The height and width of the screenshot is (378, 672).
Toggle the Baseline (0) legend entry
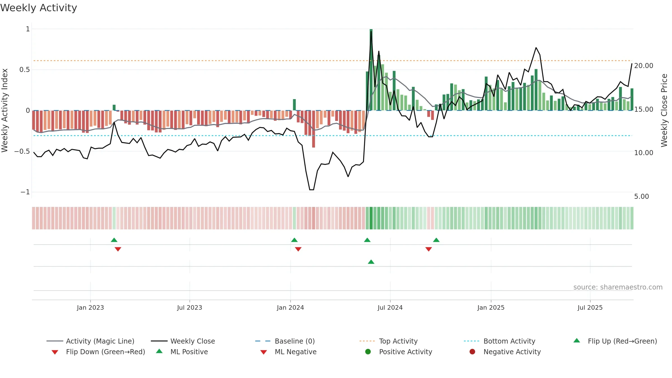[x=285, y=341]
